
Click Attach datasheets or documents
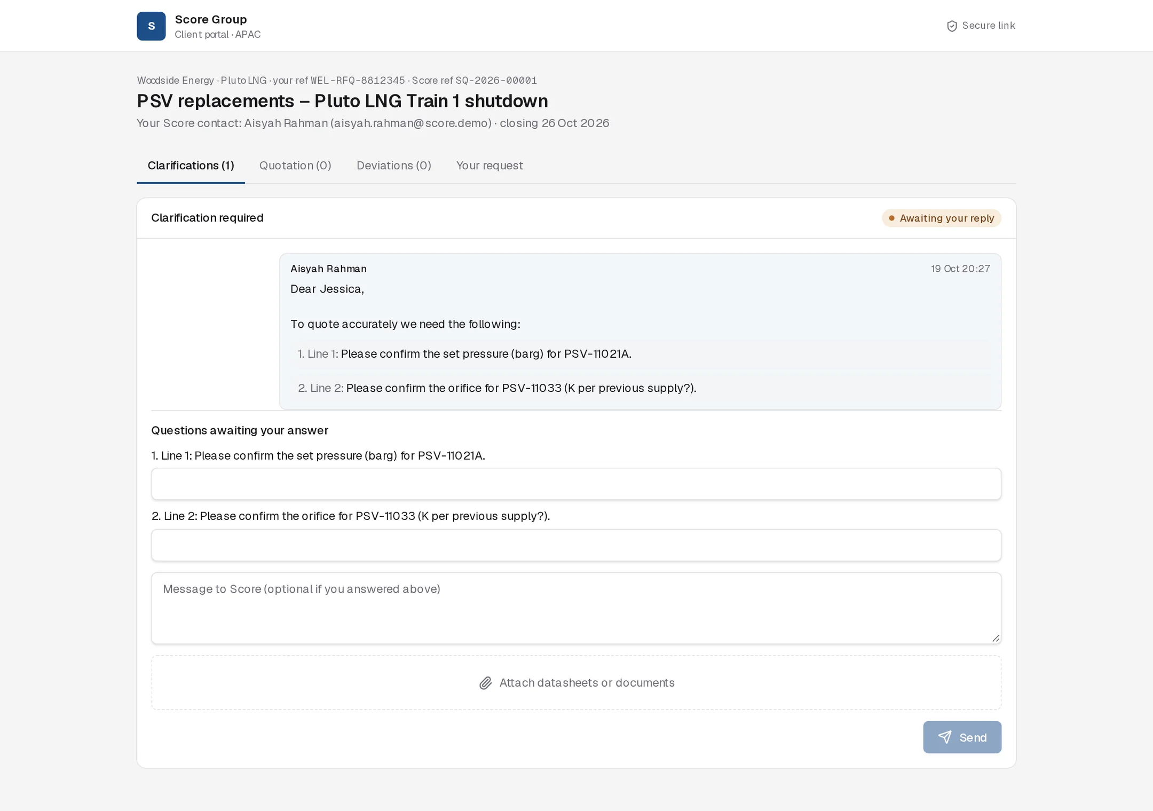(576, 683)
